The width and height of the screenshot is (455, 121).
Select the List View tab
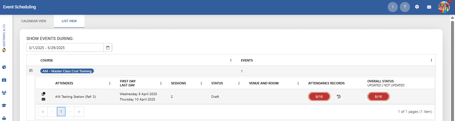69,21
